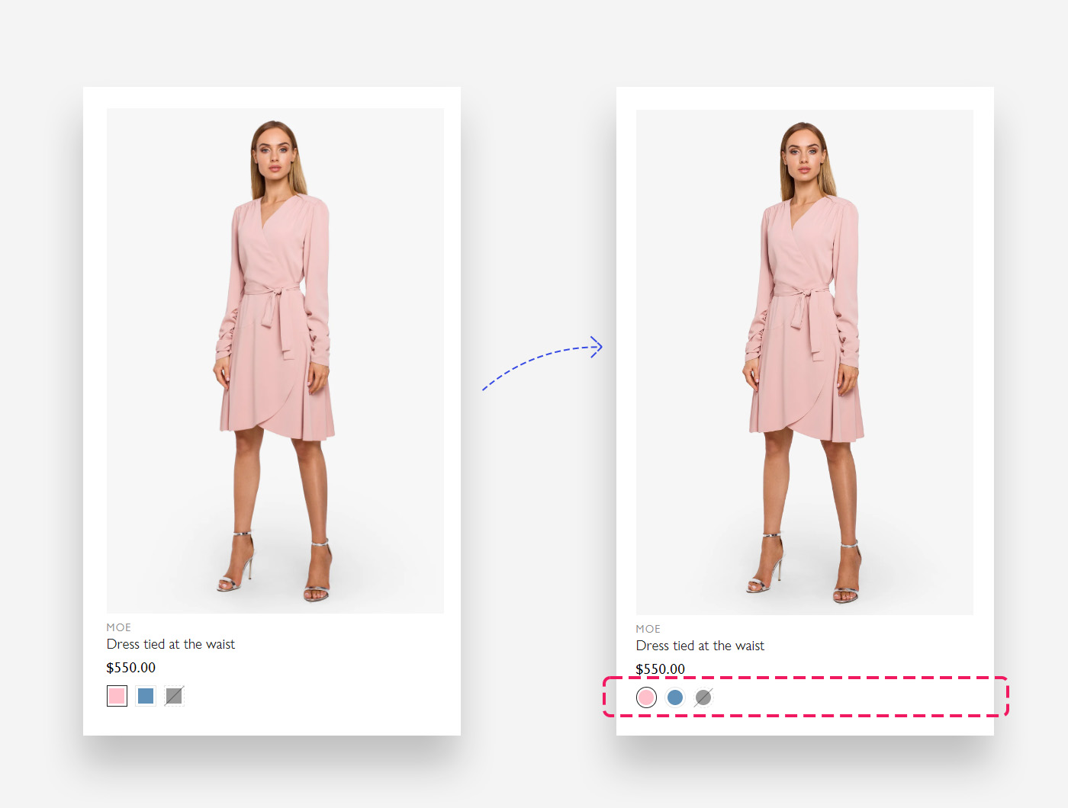The width and height of the screenshot is (1068, 808).
Task: Select the pink circular swatch on right card
Action: click(x=646, y=697)
